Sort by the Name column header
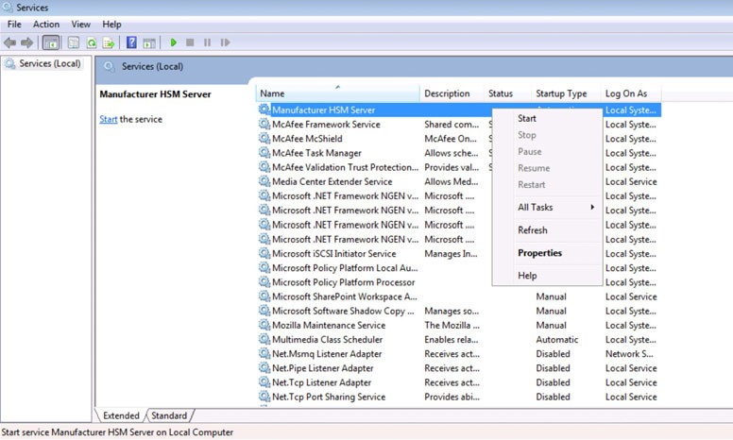Screen dimensions: 733x440 coord(337,93)
